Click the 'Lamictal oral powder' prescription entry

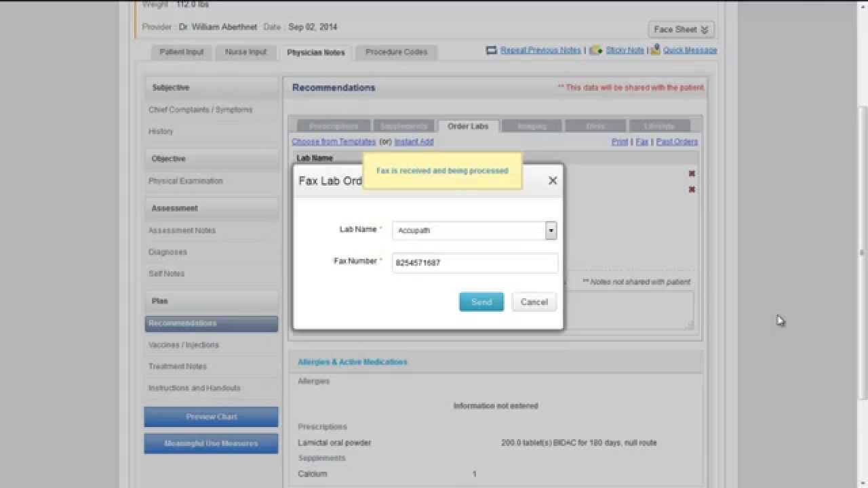[x=334, y=443]
